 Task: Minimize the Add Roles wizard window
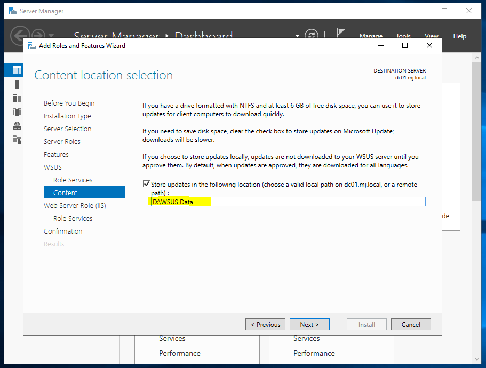click(381, 45)
